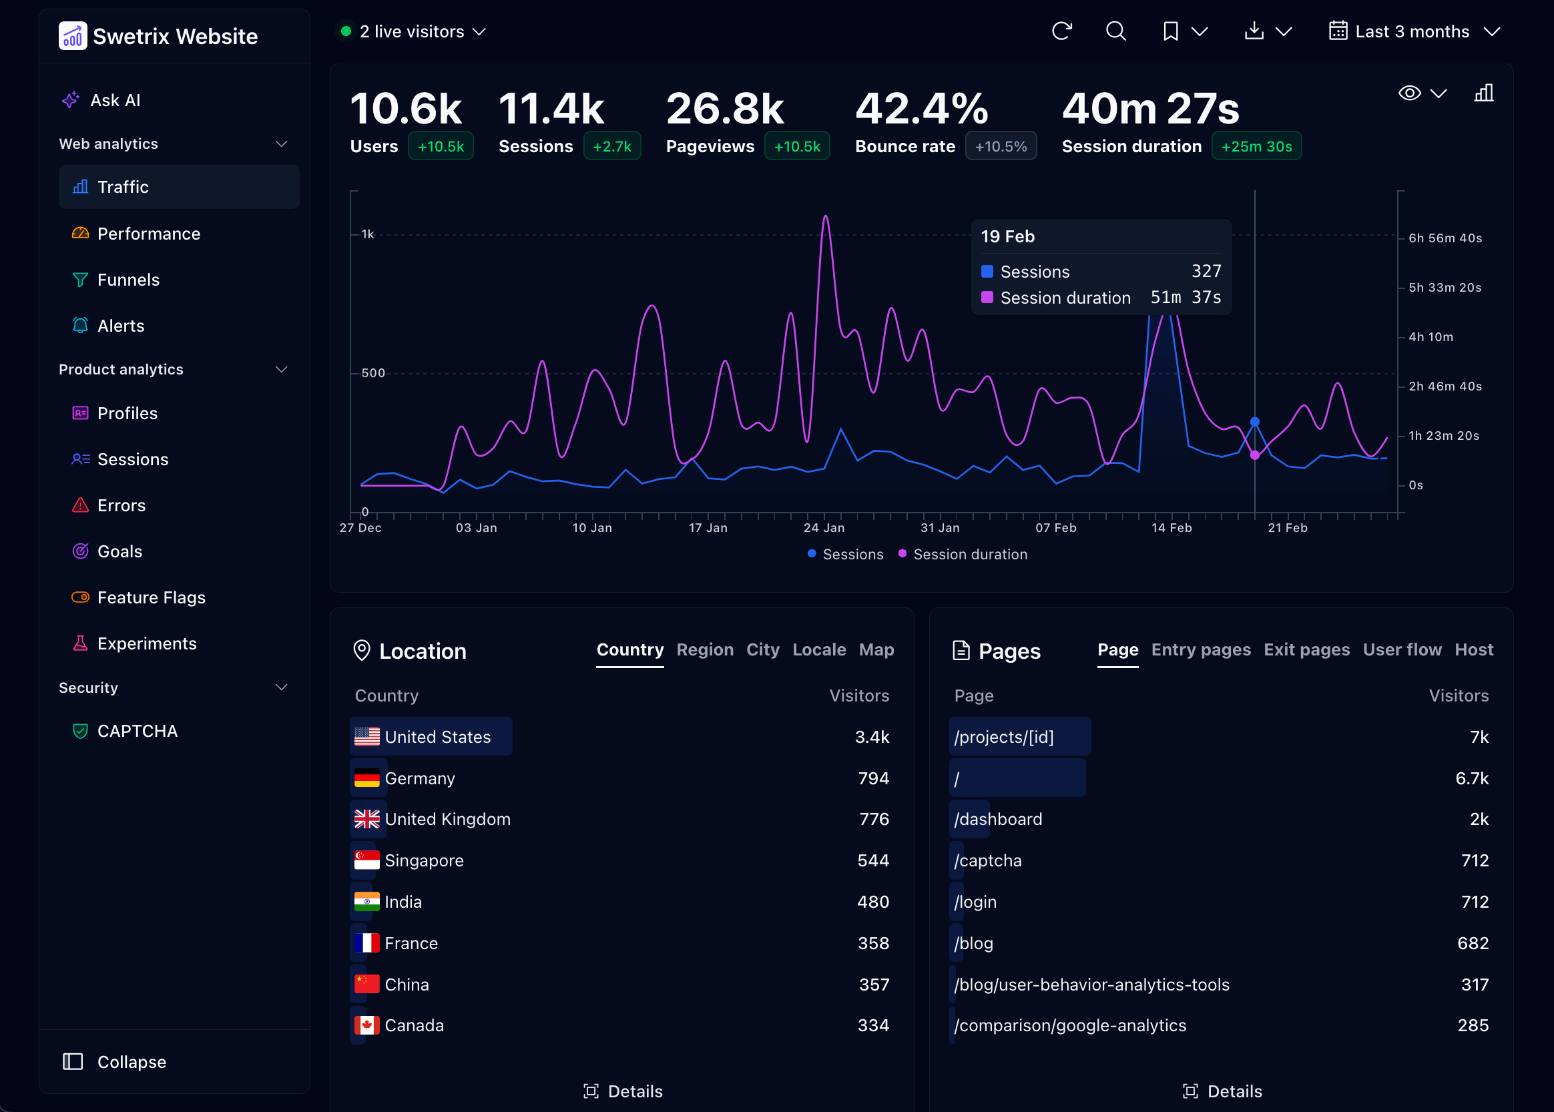Open Performance in sidebar
Screen dimensions: 1554x1112
179,234
